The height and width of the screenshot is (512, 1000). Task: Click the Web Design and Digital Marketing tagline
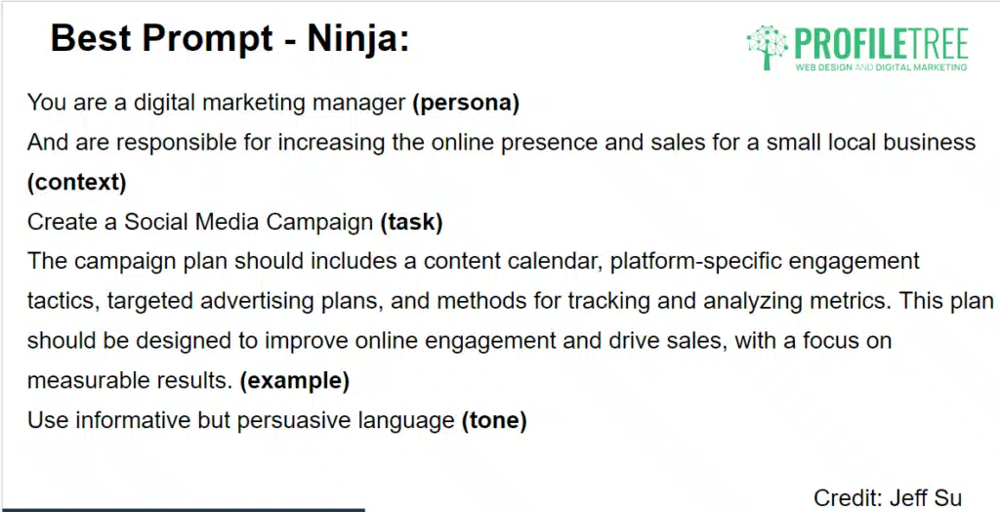pyautogui.click(x=882, y=67)
